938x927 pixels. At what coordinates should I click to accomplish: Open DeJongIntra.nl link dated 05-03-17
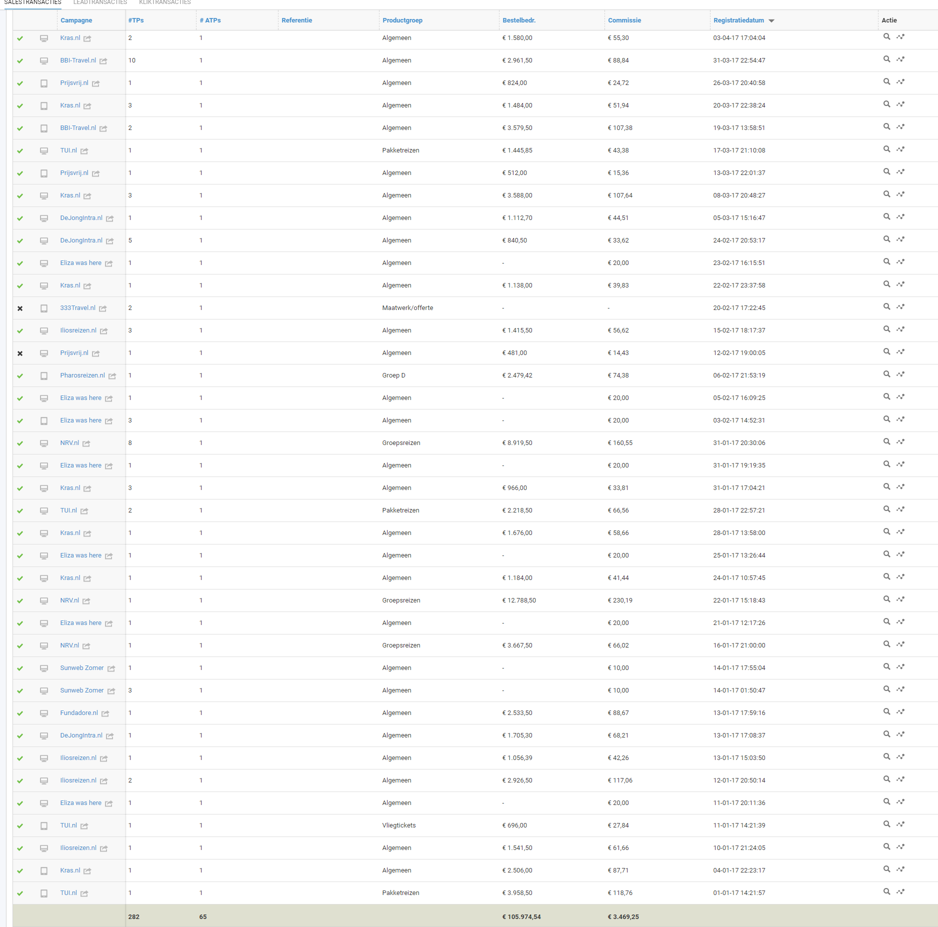click(81, 218)
